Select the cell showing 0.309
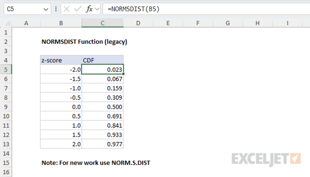Viewport: 310px width, 177px height. (x=103, y=97)
